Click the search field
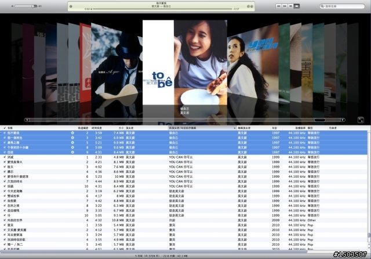Image resolution: width=371 pixels, height=259 pixels. (342, 6)
